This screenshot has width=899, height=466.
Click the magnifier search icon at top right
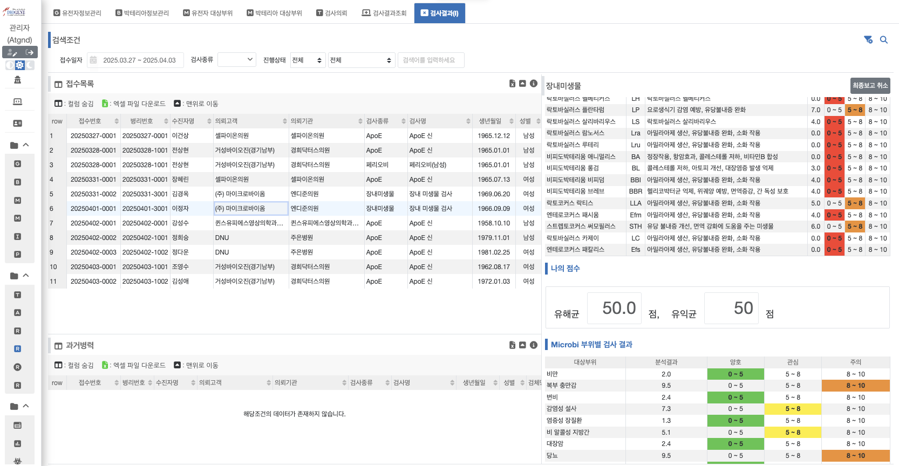pos(884,40)
